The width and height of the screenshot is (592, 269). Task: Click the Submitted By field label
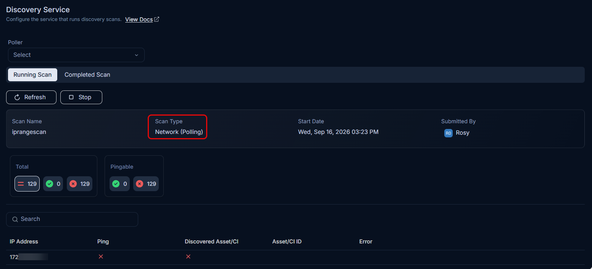point(458,121)
